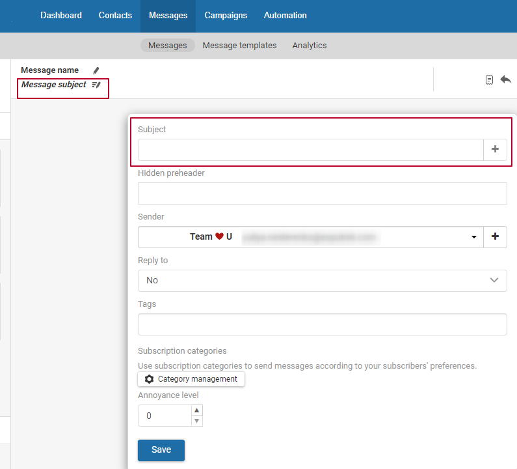Screen dimensions: 517x469
Task: Switch to the Message templates tab
Action: (239, 46)
